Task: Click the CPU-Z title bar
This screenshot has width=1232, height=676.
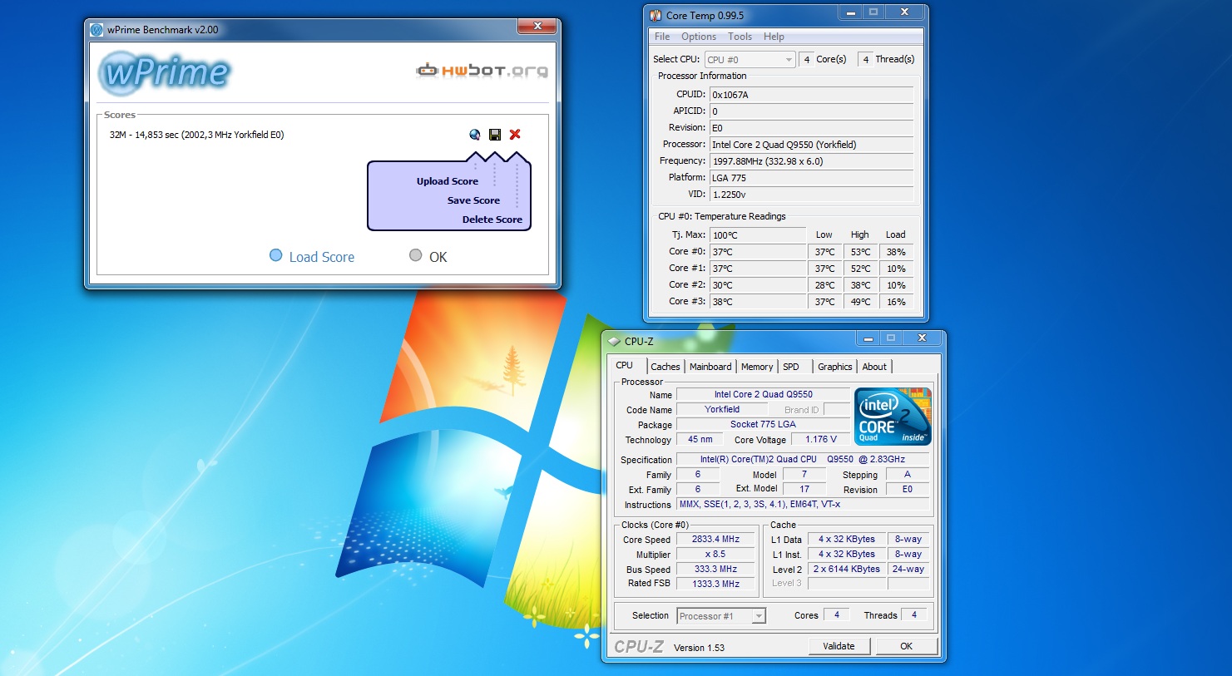Action: coord(774,340)
